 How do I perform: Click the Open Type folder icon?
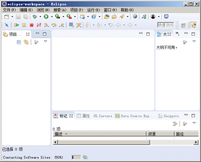[x=107, y=16]
